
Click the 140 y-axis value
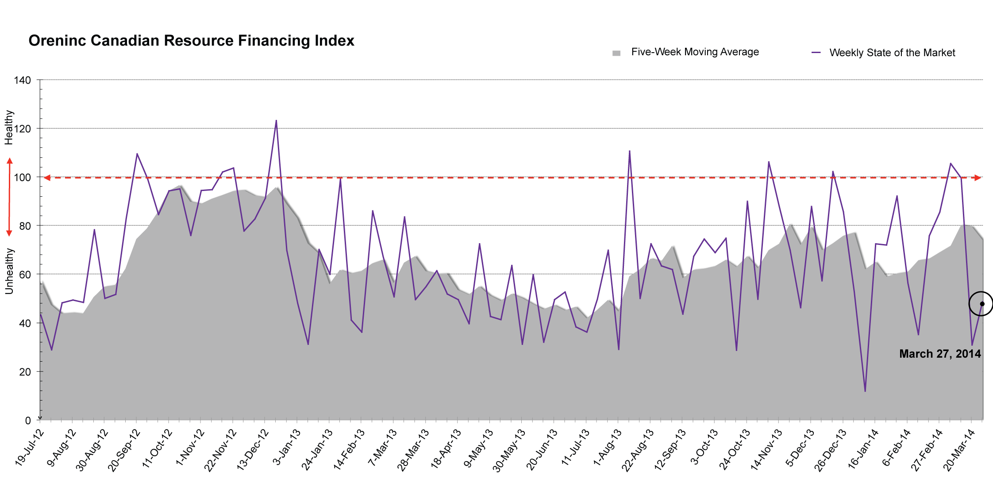(x=22, y=80)
